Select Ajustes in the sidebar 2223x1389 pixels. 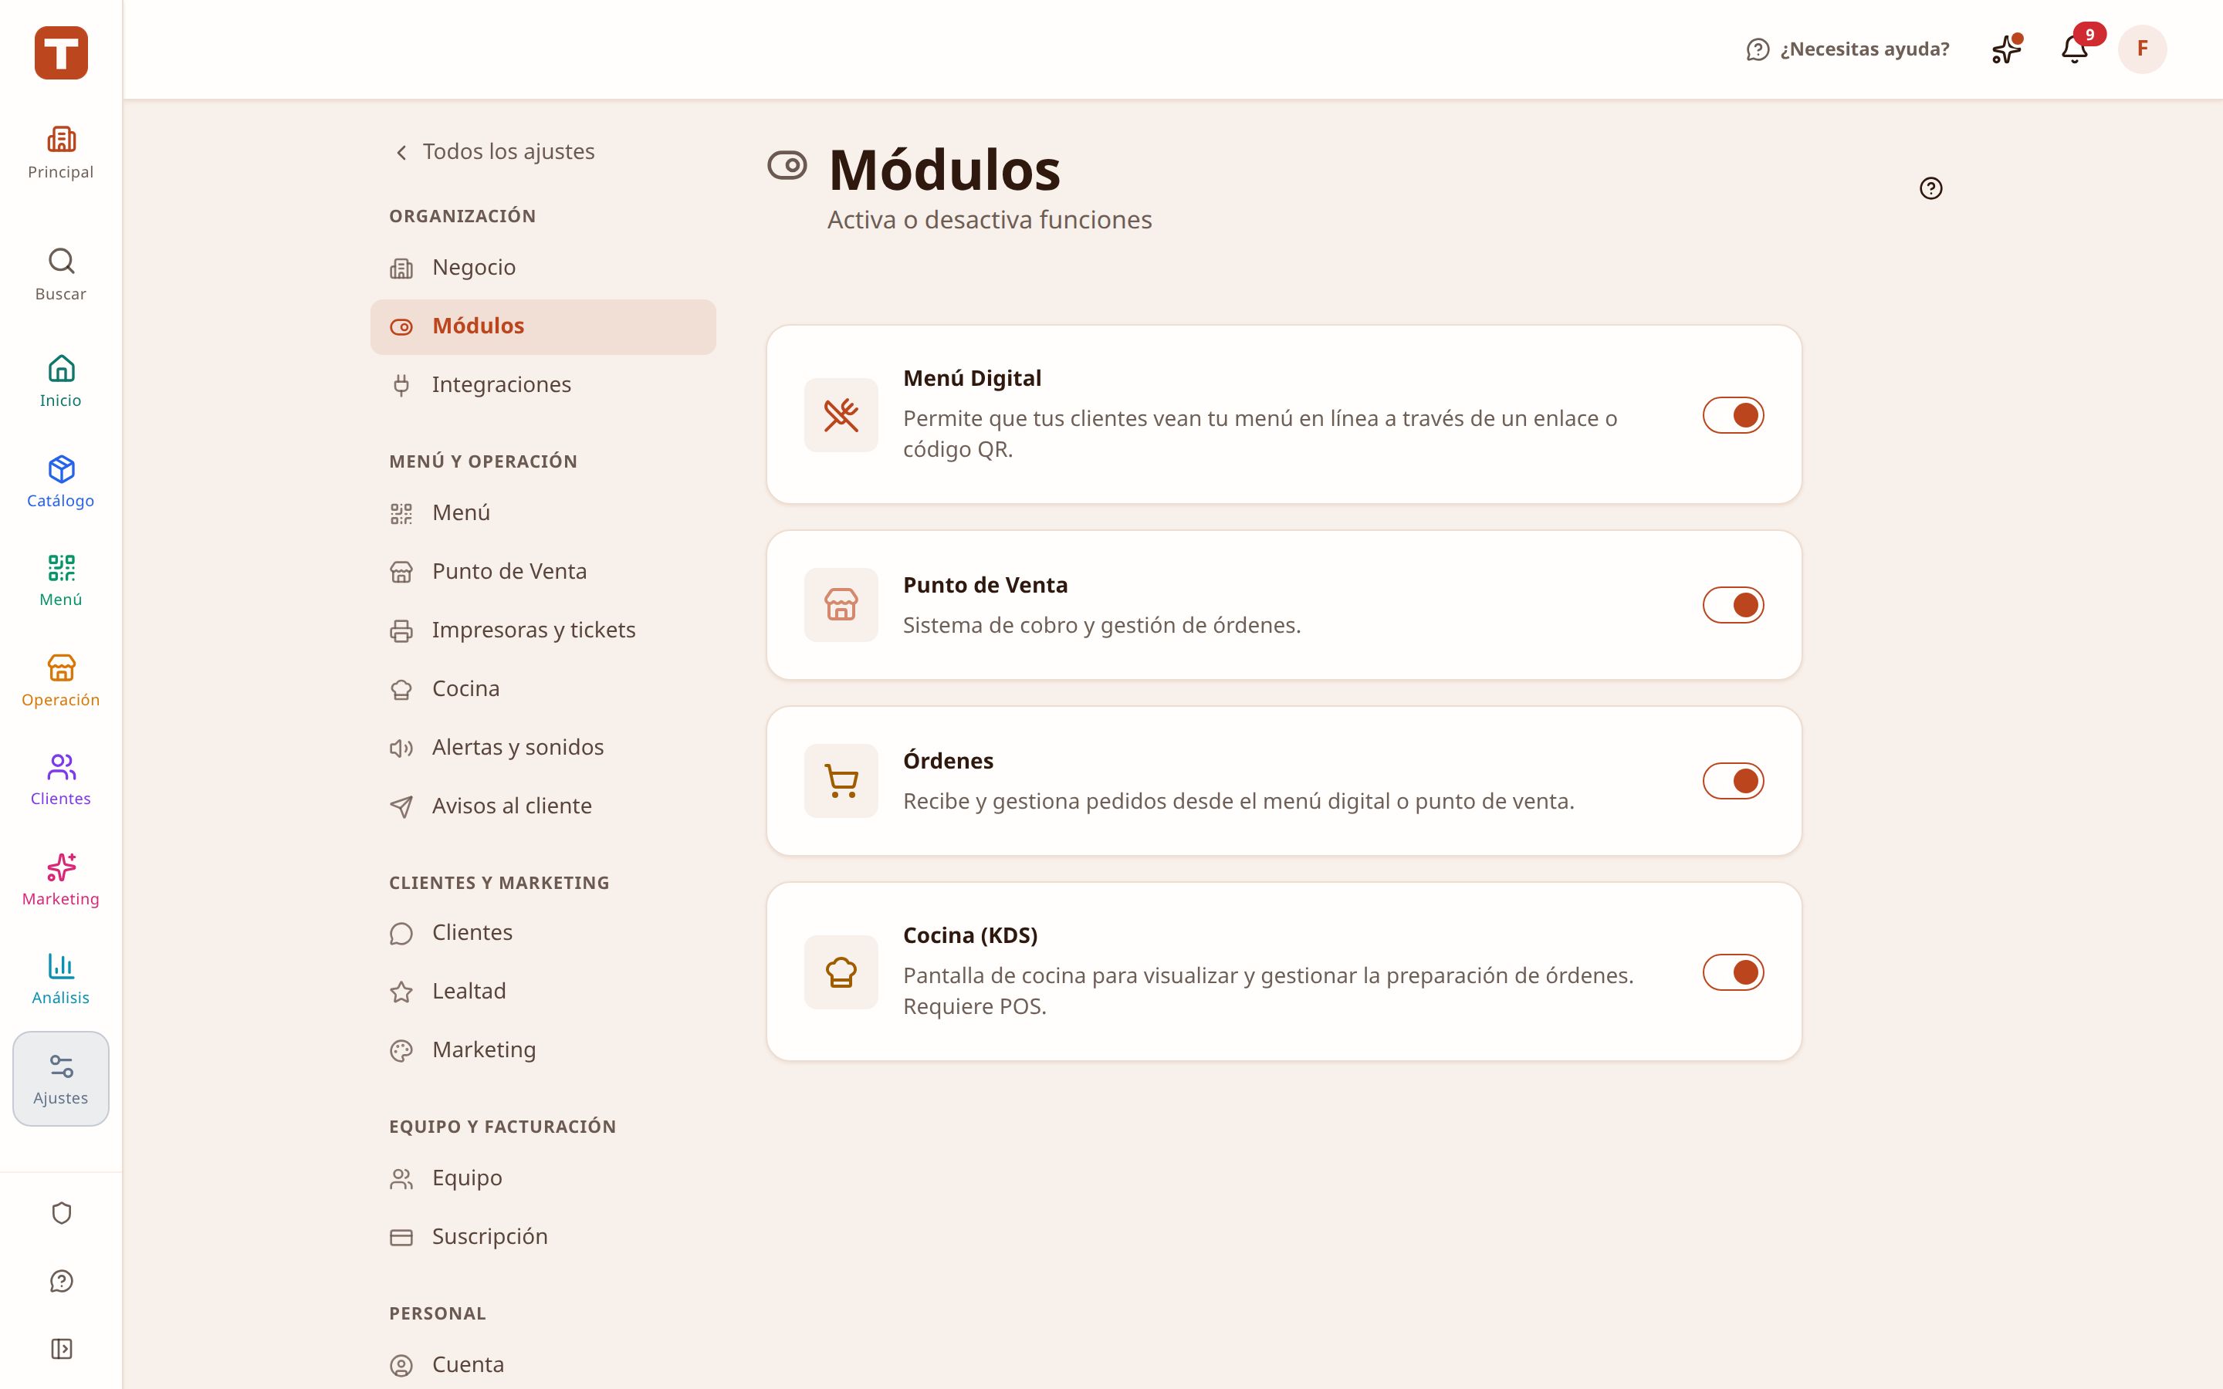pos(61,1079)
